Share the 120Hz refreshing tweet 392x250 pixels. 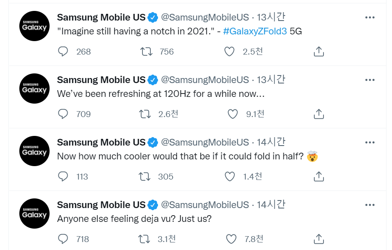coord(319,114)
